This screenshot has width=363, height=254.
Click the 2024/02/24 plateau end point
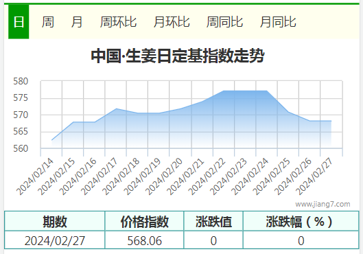tap(267, 91)
